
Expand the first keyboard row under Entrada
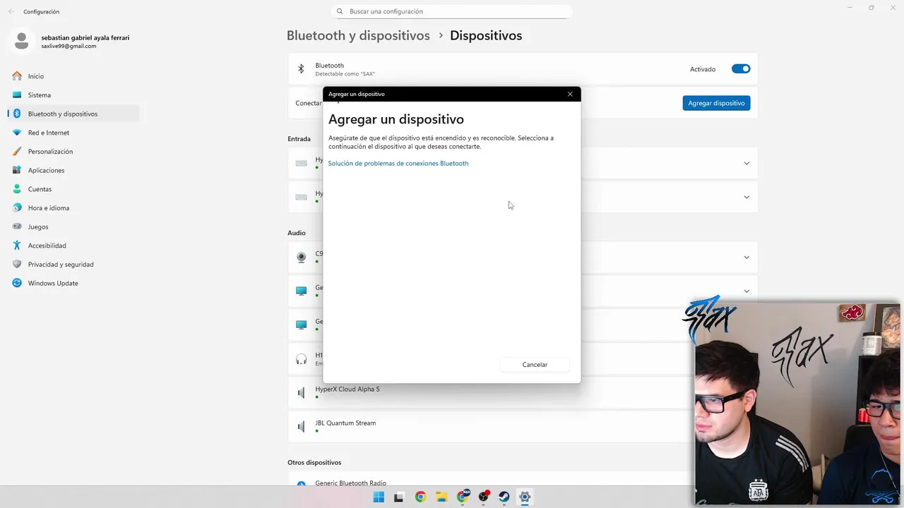tap(747, 163)
